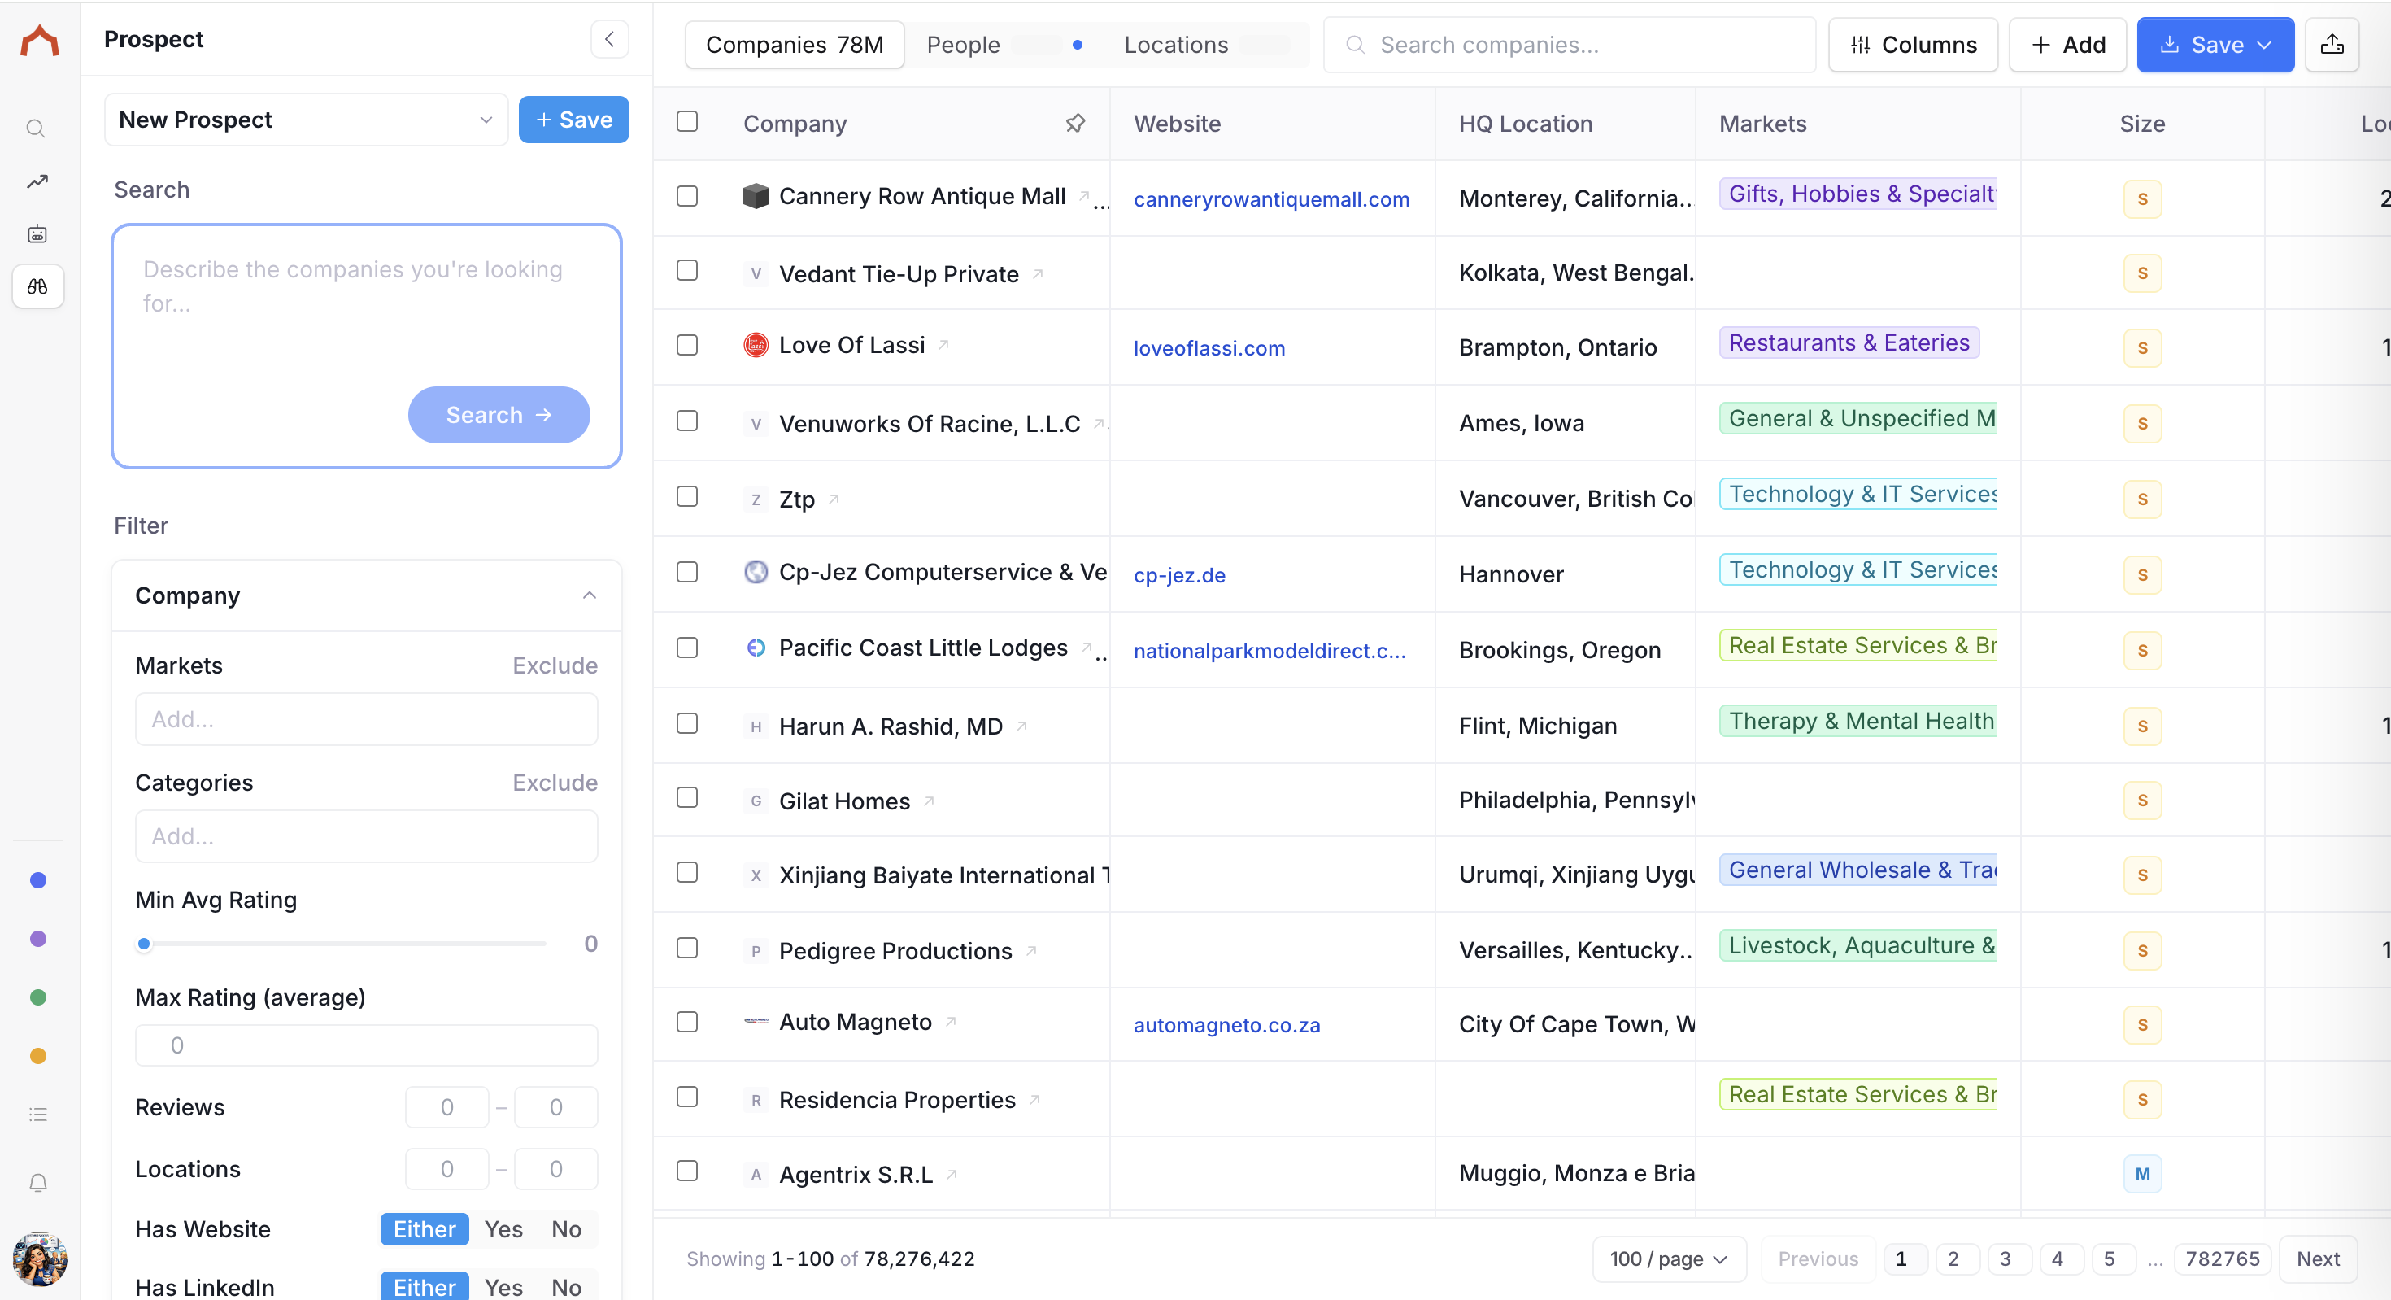Check the Pacific Coast Little Lodges row
Viewport: 2391px width, 1300px height.
coord(687,648)
